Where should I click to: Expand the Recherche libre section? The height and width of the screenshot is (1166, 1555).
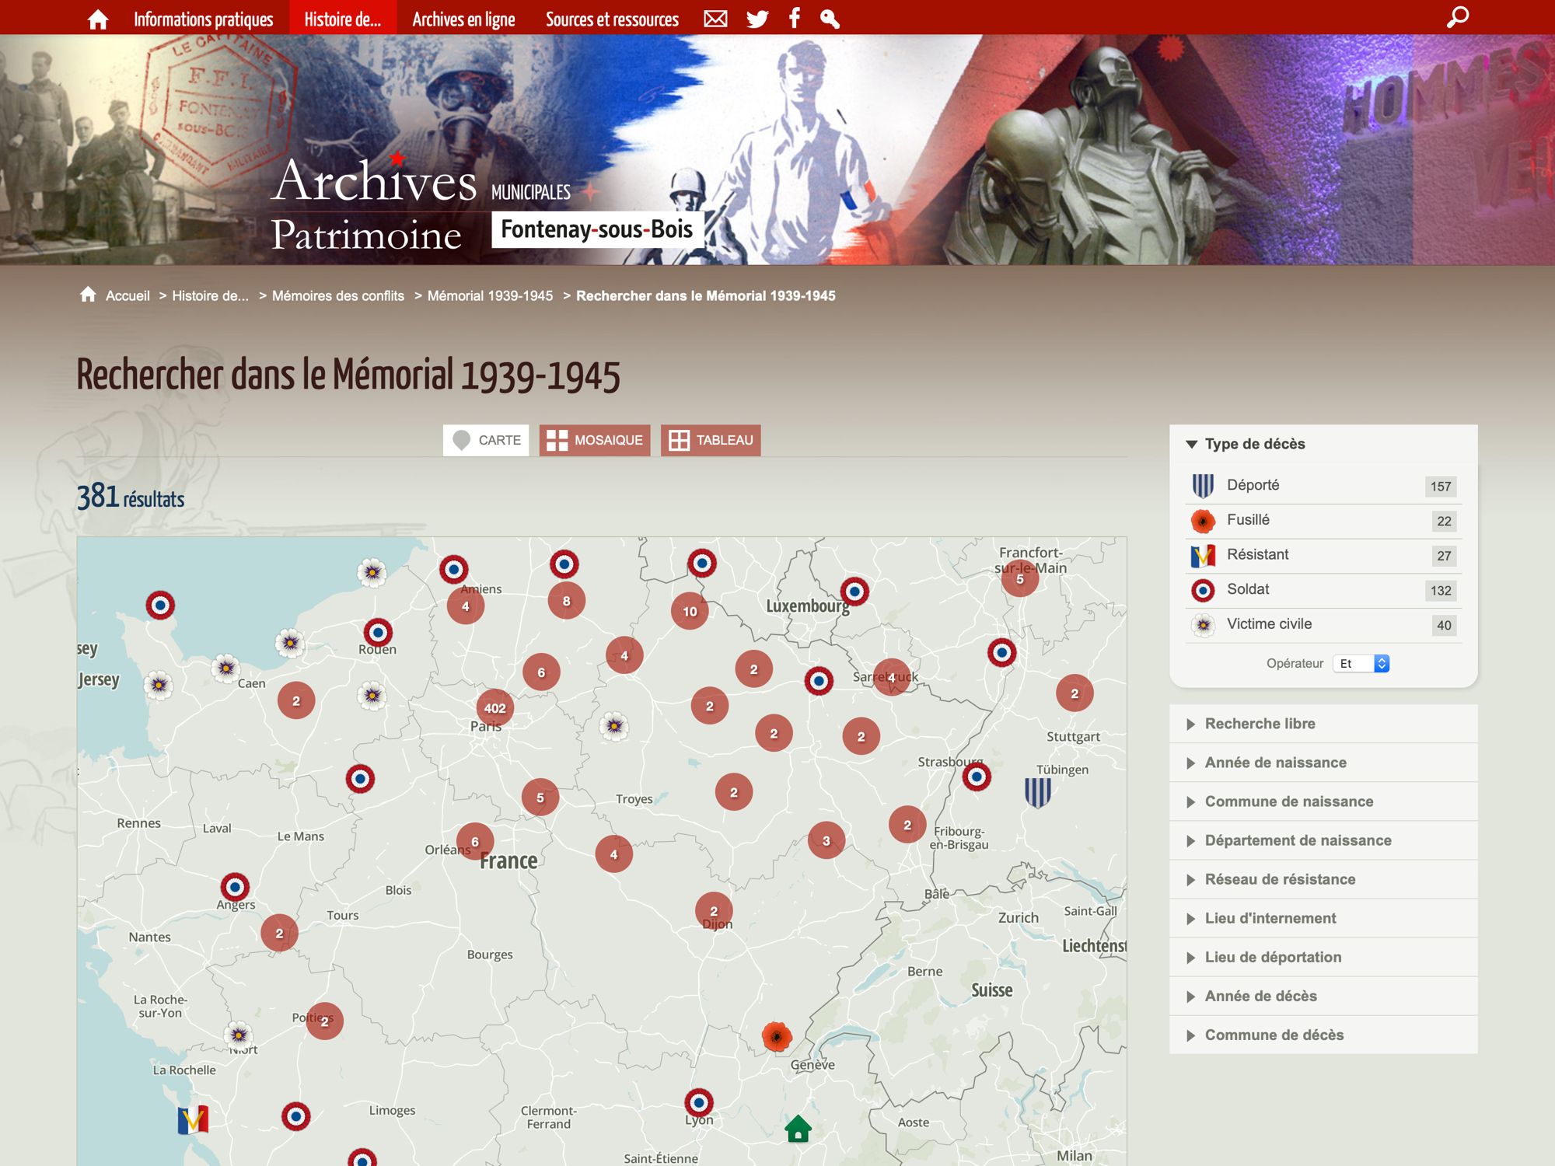(x=1260, y=724)
